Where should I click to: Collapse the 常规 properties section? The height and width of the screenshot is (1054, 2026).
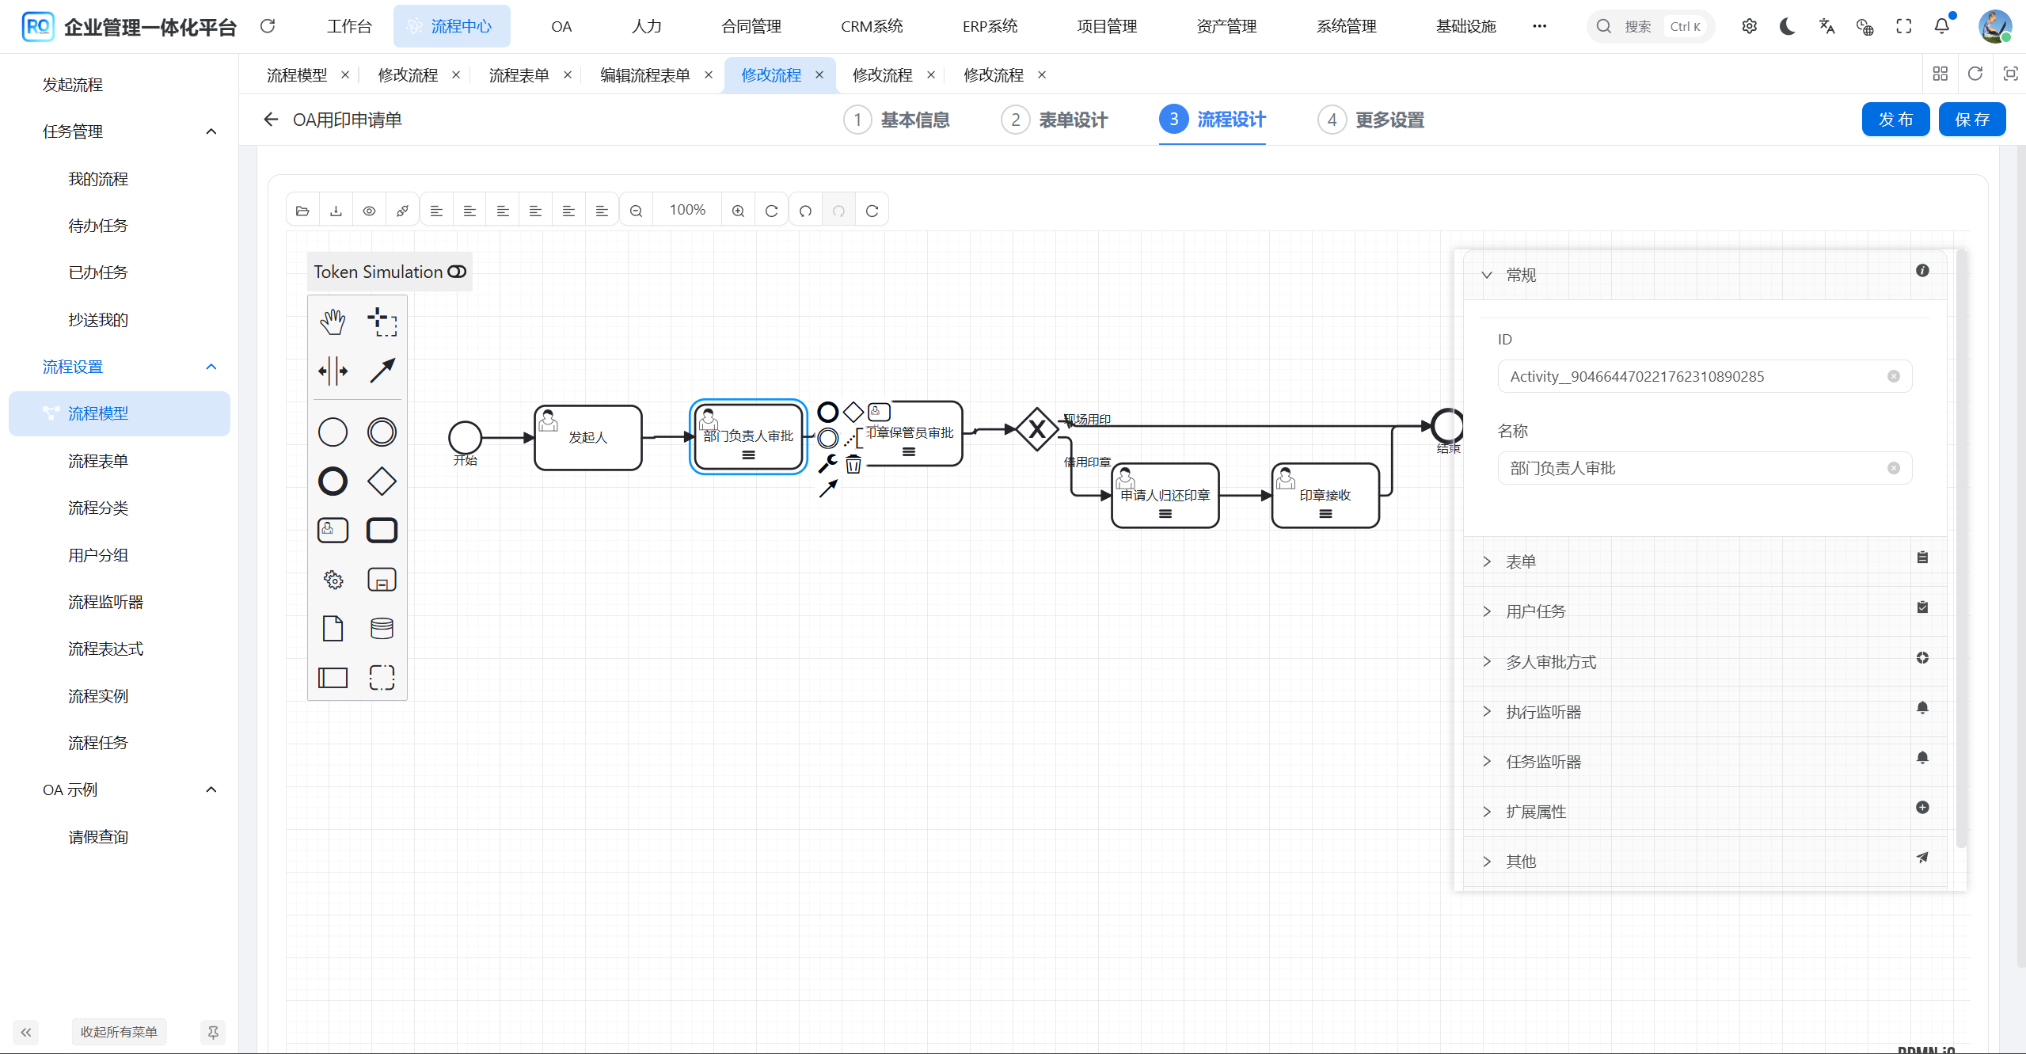1486,275
